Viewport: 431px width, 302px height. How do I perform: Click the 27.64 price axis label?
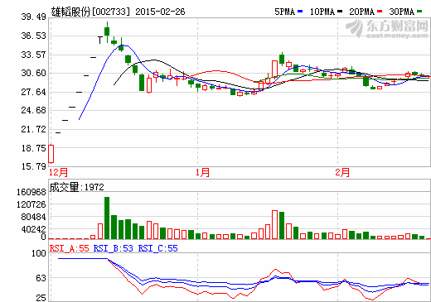tap(34, 92)
